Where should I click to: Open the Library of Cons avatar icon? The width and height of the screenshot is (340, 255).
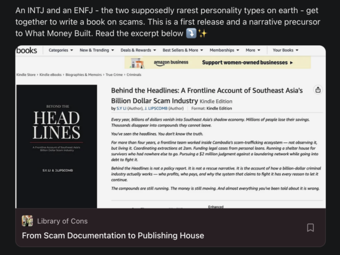[27, 221]
